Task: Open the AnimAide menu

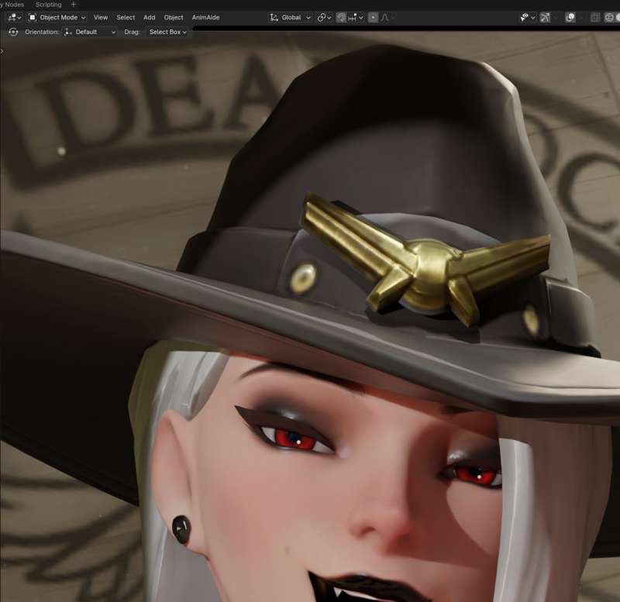Action: coord(205,17)
